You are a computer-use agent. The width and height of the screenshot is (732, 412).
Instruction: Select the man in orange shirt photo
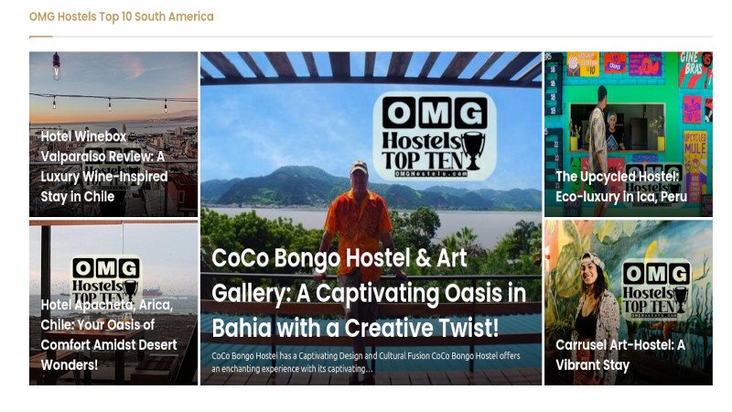click(371, 218)
